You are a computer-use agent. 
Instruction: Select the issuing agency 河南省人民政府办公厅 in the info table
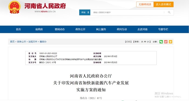pyautogui.click(x=48, y=56)
